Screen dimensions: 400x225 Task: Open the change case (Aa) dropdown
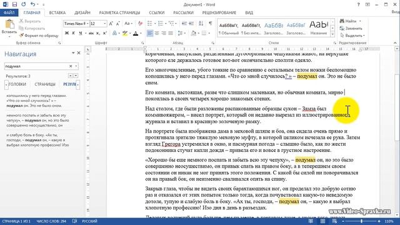(x=128, y=24)
